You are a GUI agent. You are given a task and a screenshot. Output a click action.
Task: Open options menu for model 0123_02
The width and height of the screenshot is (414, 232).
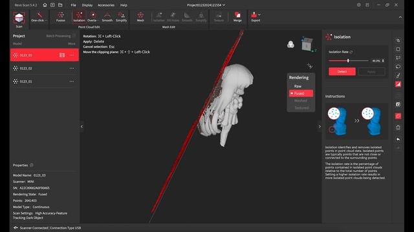(72, 68)
